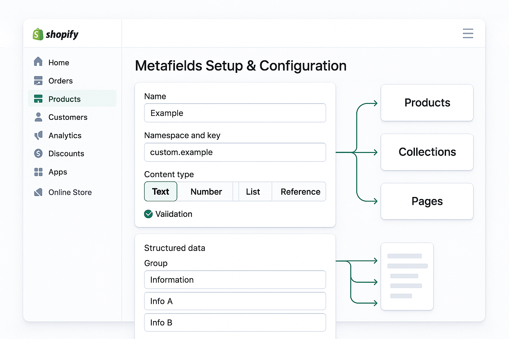Click the Apps sidebar icon
Viewport: 509px width, 339px height.
[38, 172]
